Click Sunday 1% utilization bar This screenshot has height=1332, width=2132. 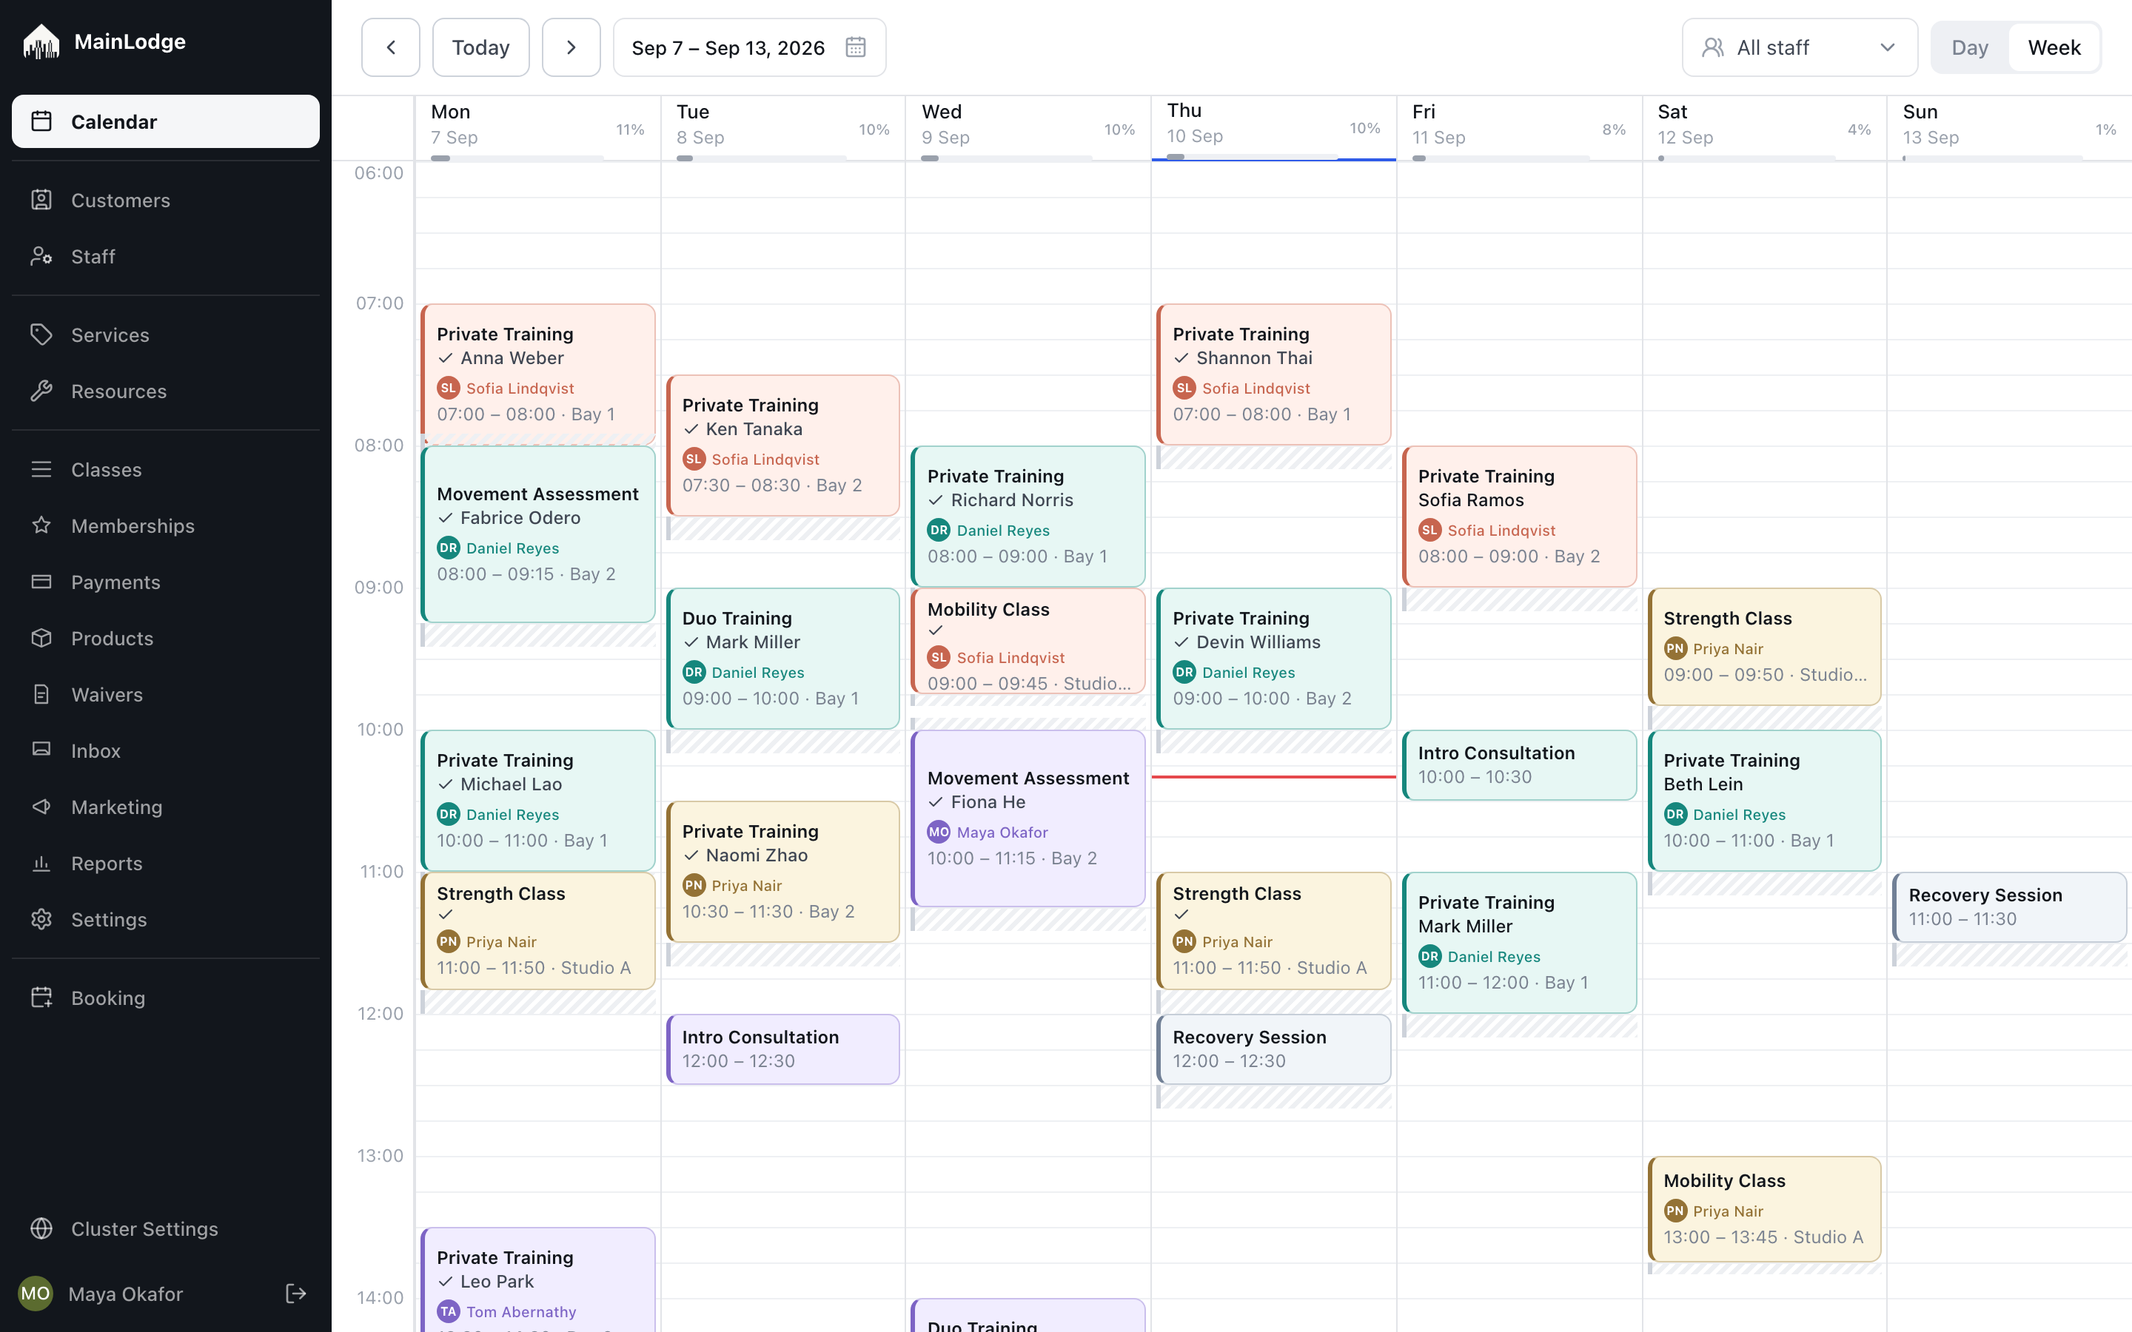(x=1991, y=158)
